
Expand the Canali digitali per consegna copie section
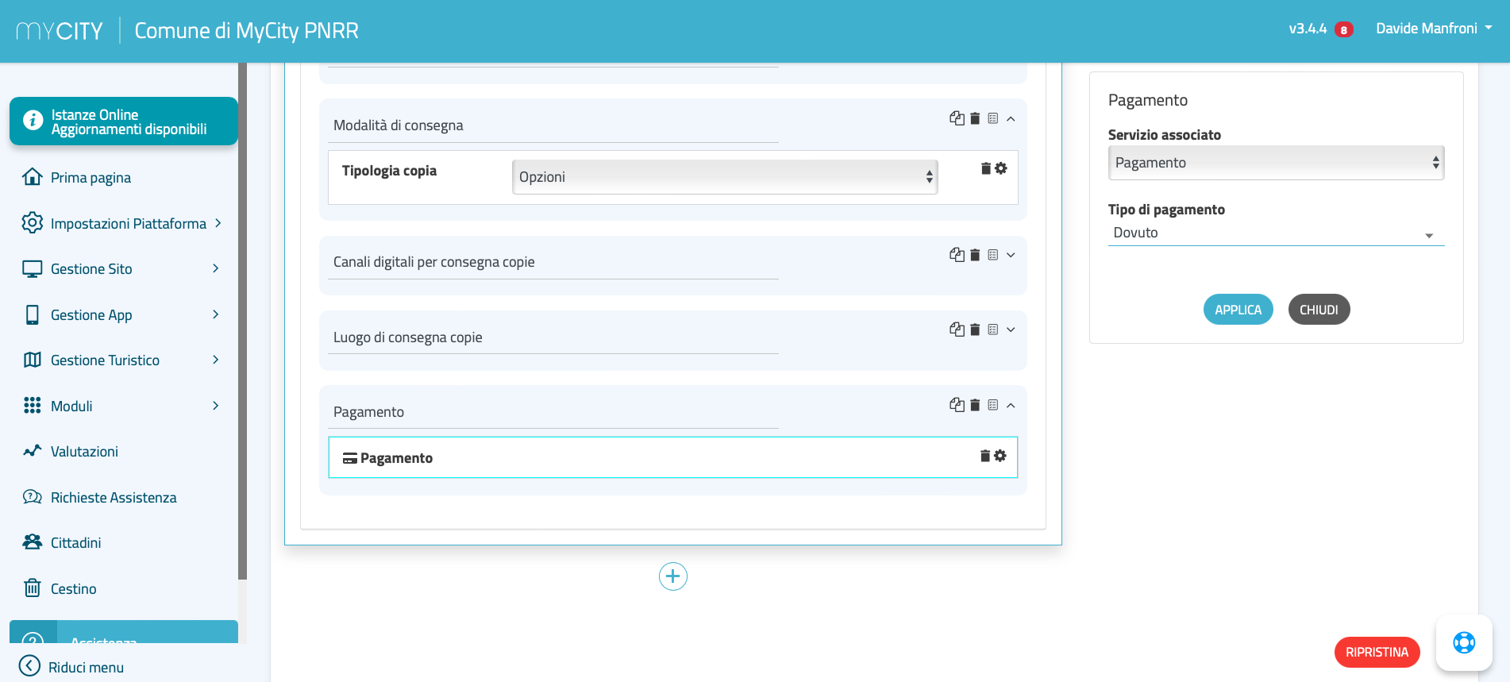[1011, 255]
